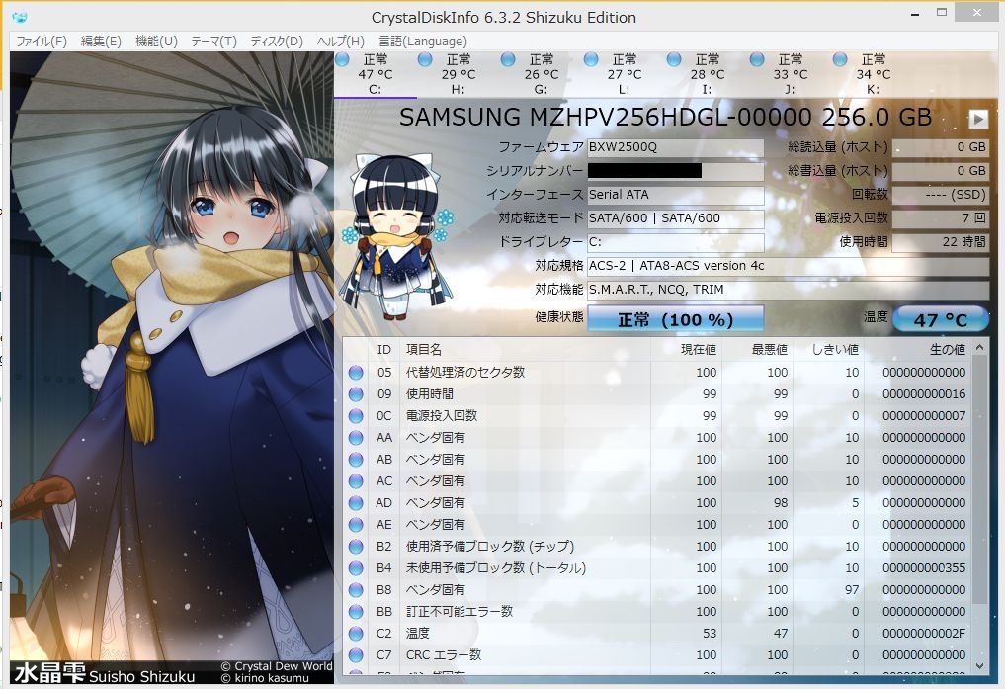This screenshot has height=689, width=1005.
Task: Select the 使用済予備ブロック数 (チップ) row
Action: pos(657,547)
